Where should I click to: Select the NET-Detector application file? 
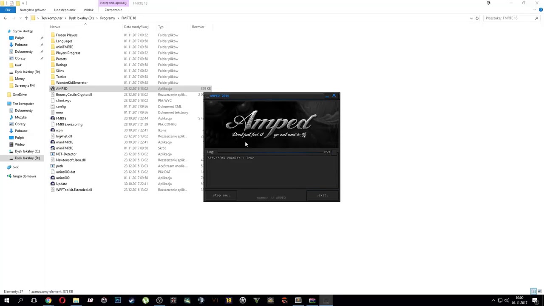(x=66, y=154)
